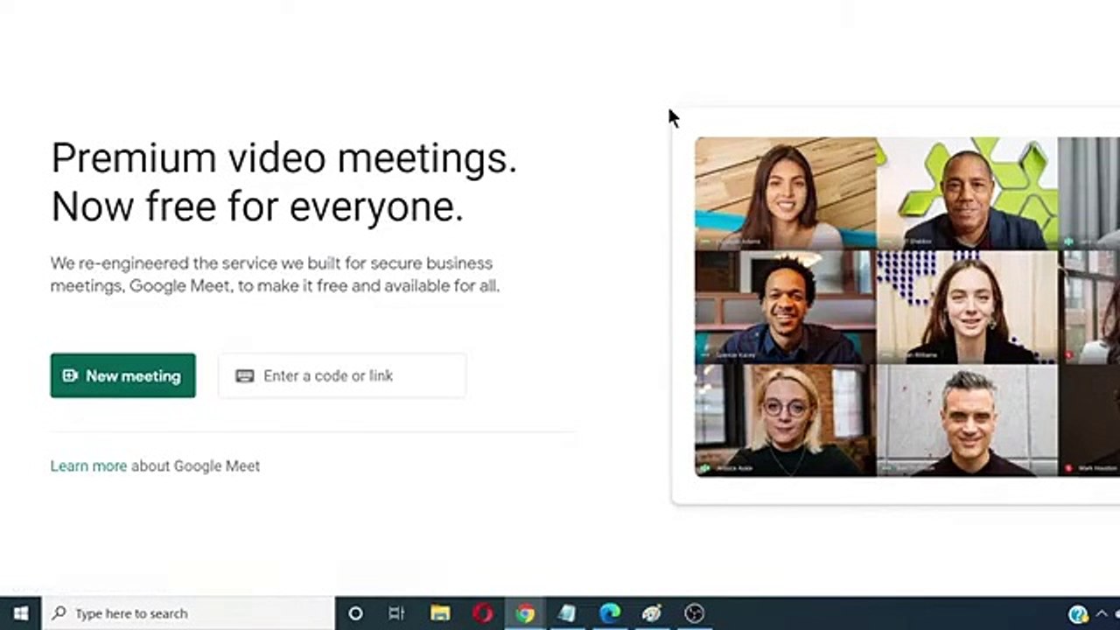Image resolution: width=1120 pixels, height=630 pixels.
Task: Open Cortana circle icon on taskbar
Action: (x=355, y=613)
